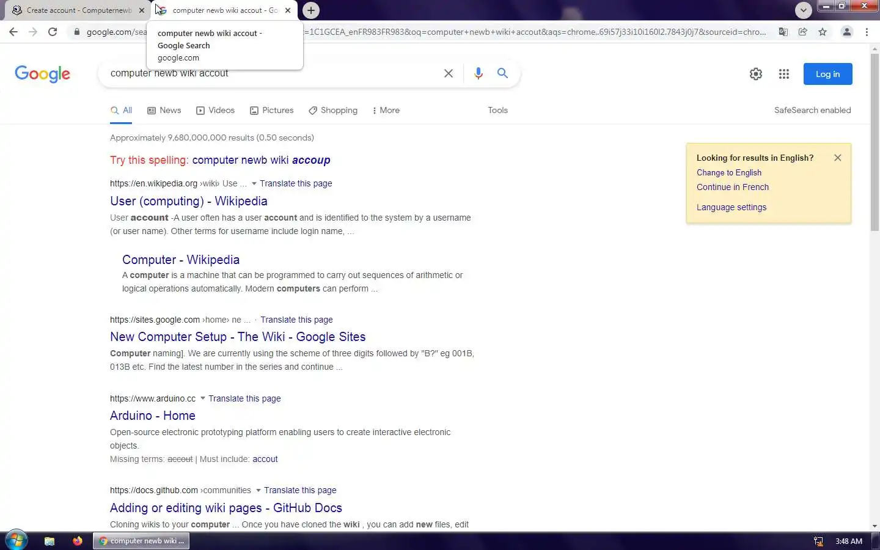Image resolution: width=880 pixels, height=550 pixels.
Task: Select Chrome window in taskbar
Action: tap(141, 541)
